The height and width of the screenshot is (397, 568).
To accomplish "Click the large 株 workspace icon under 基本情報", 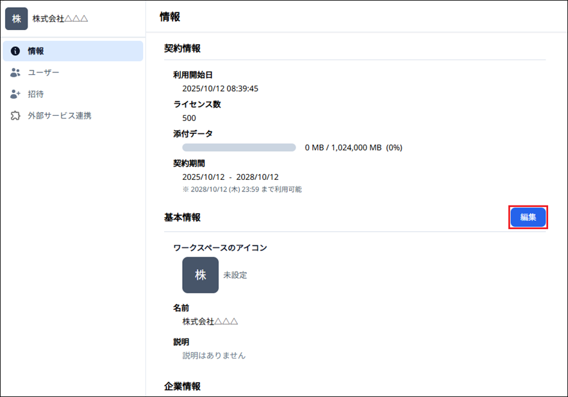I will coord(200,275).
